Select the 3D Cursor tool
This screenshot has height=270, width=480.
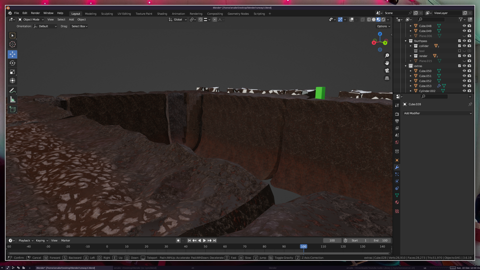pos(12,44)
